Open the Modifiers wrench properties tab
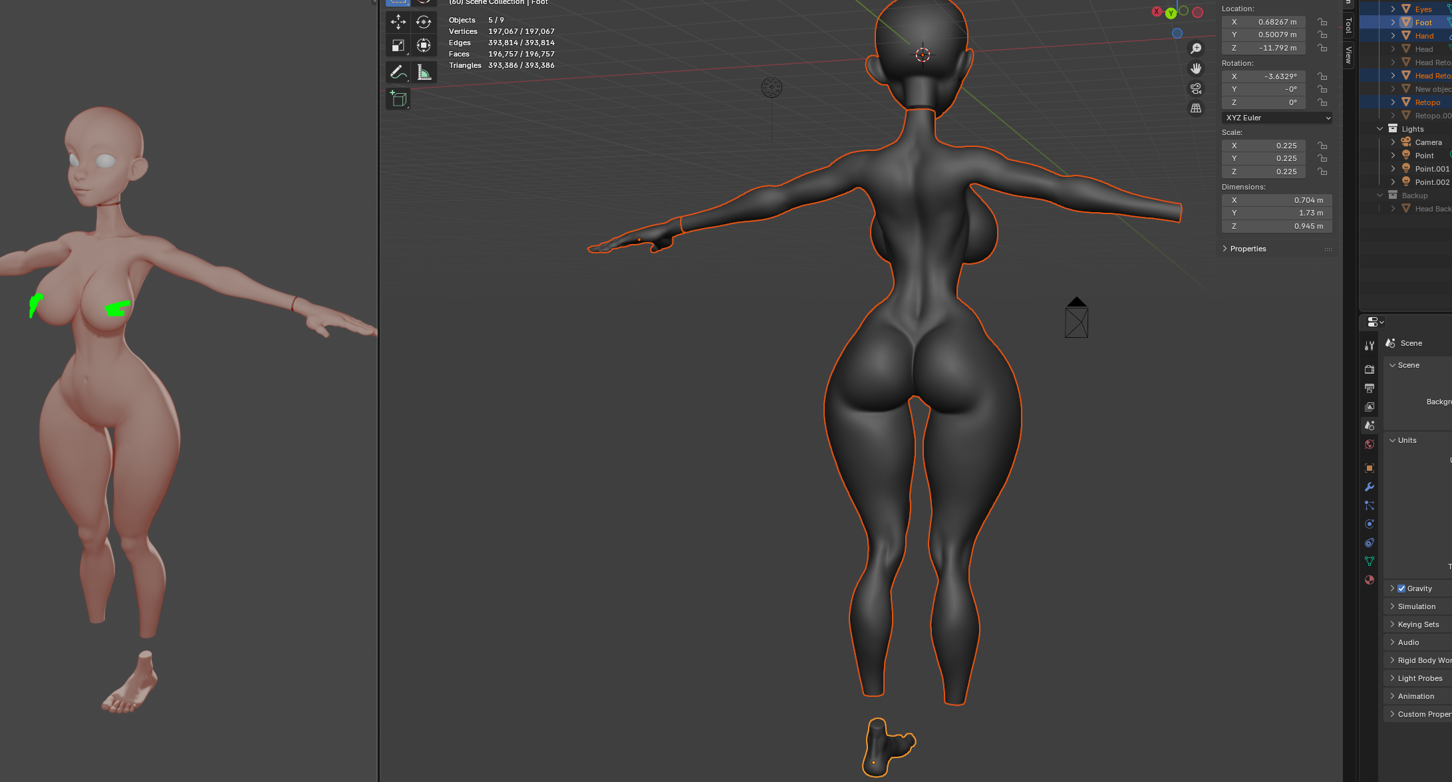This screenshot has width=1452, height=782. [x=1369, y=487]
